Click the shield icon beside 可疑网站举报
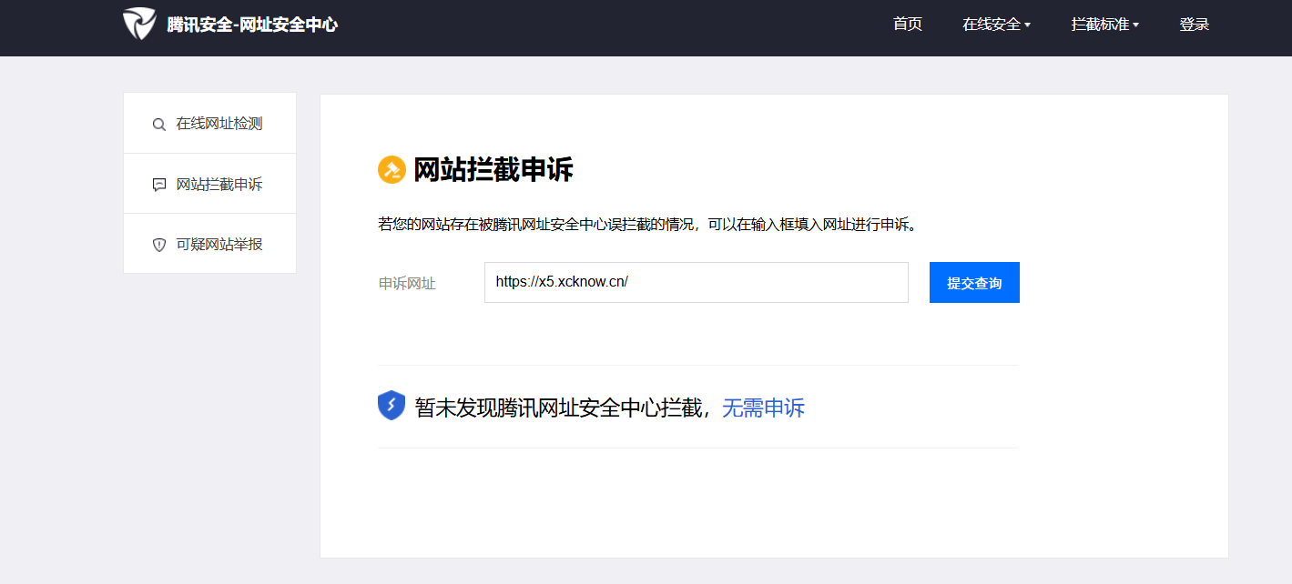The image size is (1292, 584). (159, 245)
